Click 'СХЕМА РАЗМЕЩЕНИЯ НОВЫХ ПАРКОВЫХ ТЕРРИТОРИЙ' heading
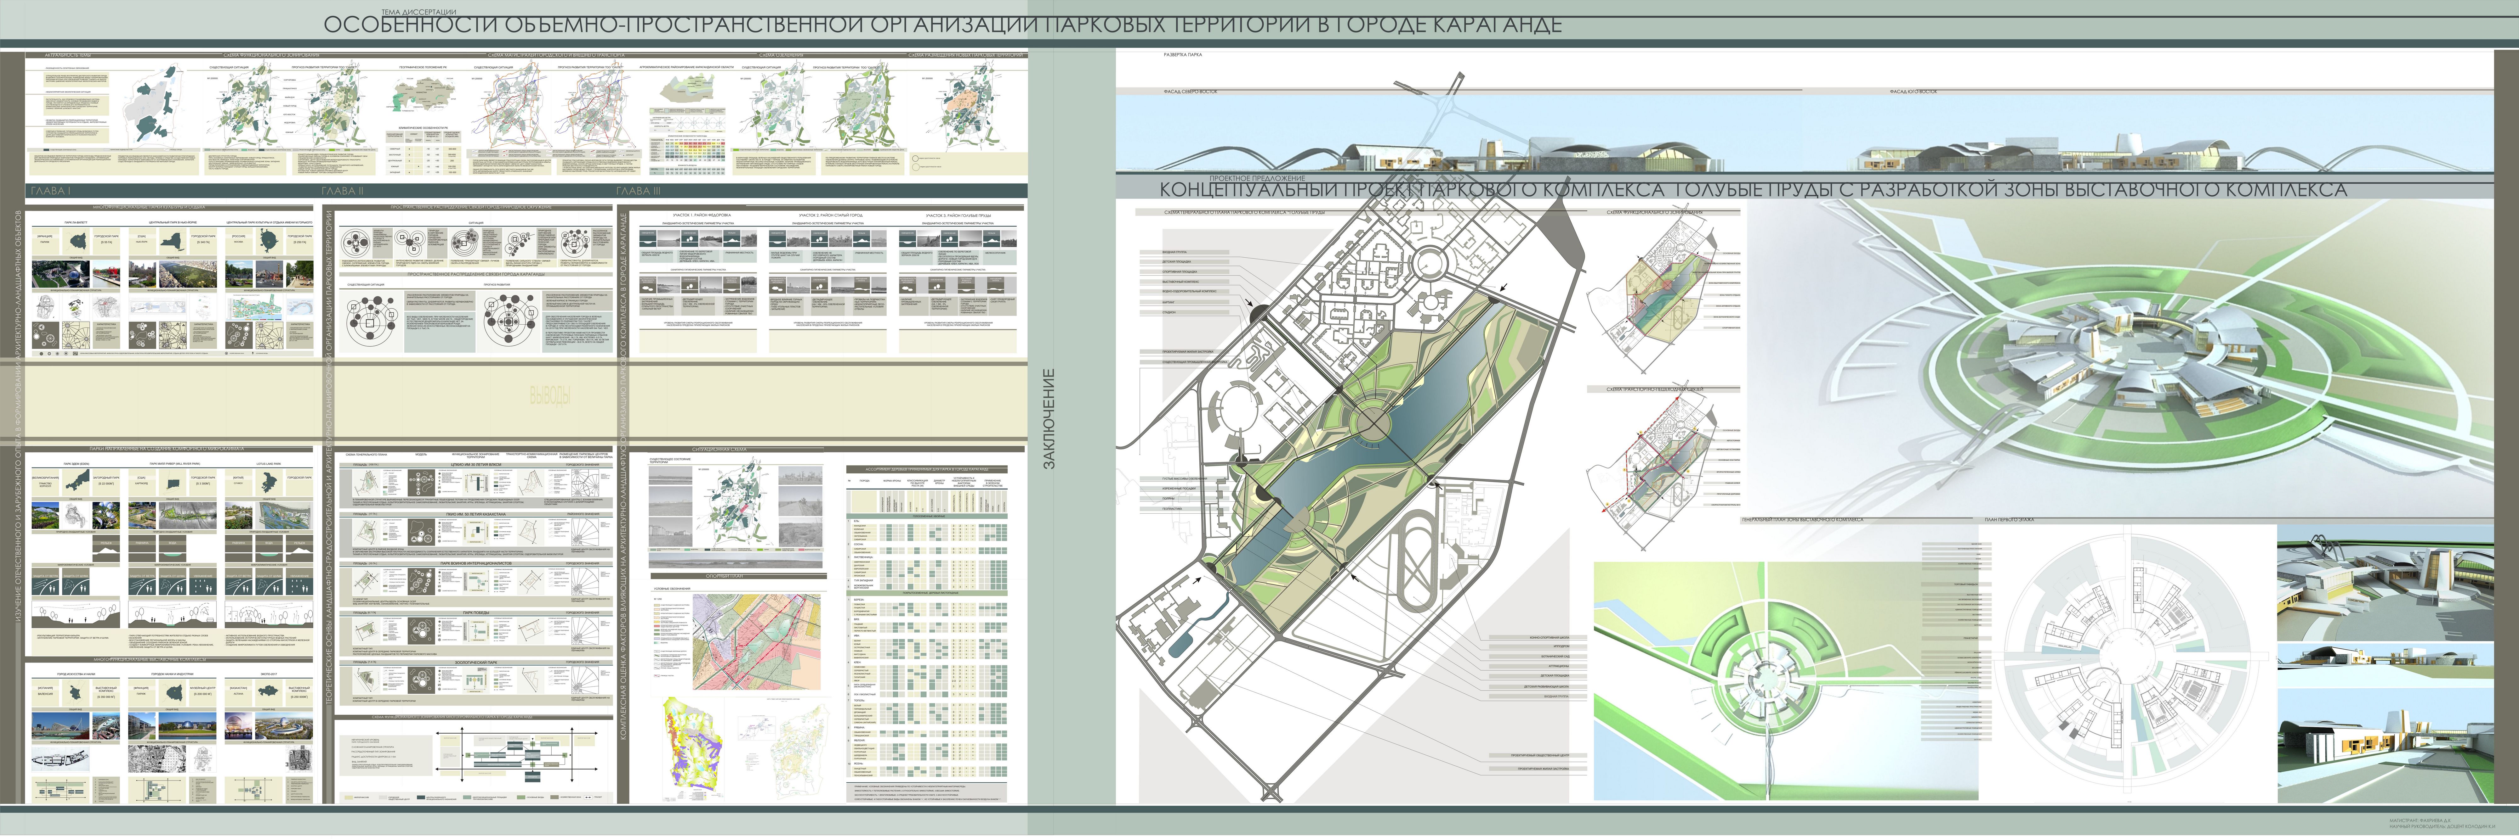The height and width of the screenshot is (839, 2519). point(966,56)
